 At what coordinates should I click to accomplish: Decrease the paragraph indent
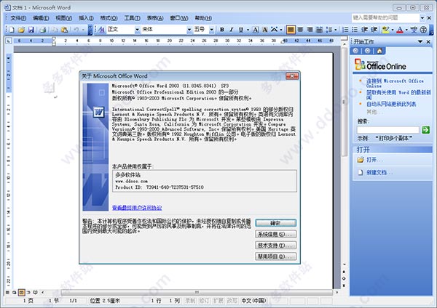click(365, 30)
